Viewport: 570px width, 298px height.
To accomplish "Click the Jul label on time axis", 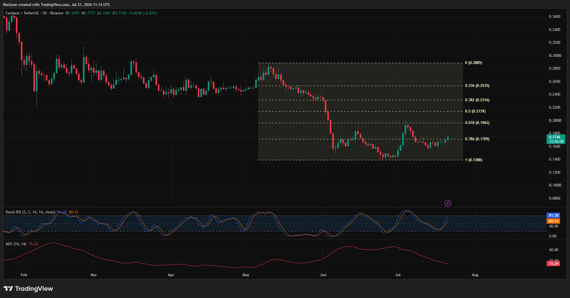I will tap(398, 275).
